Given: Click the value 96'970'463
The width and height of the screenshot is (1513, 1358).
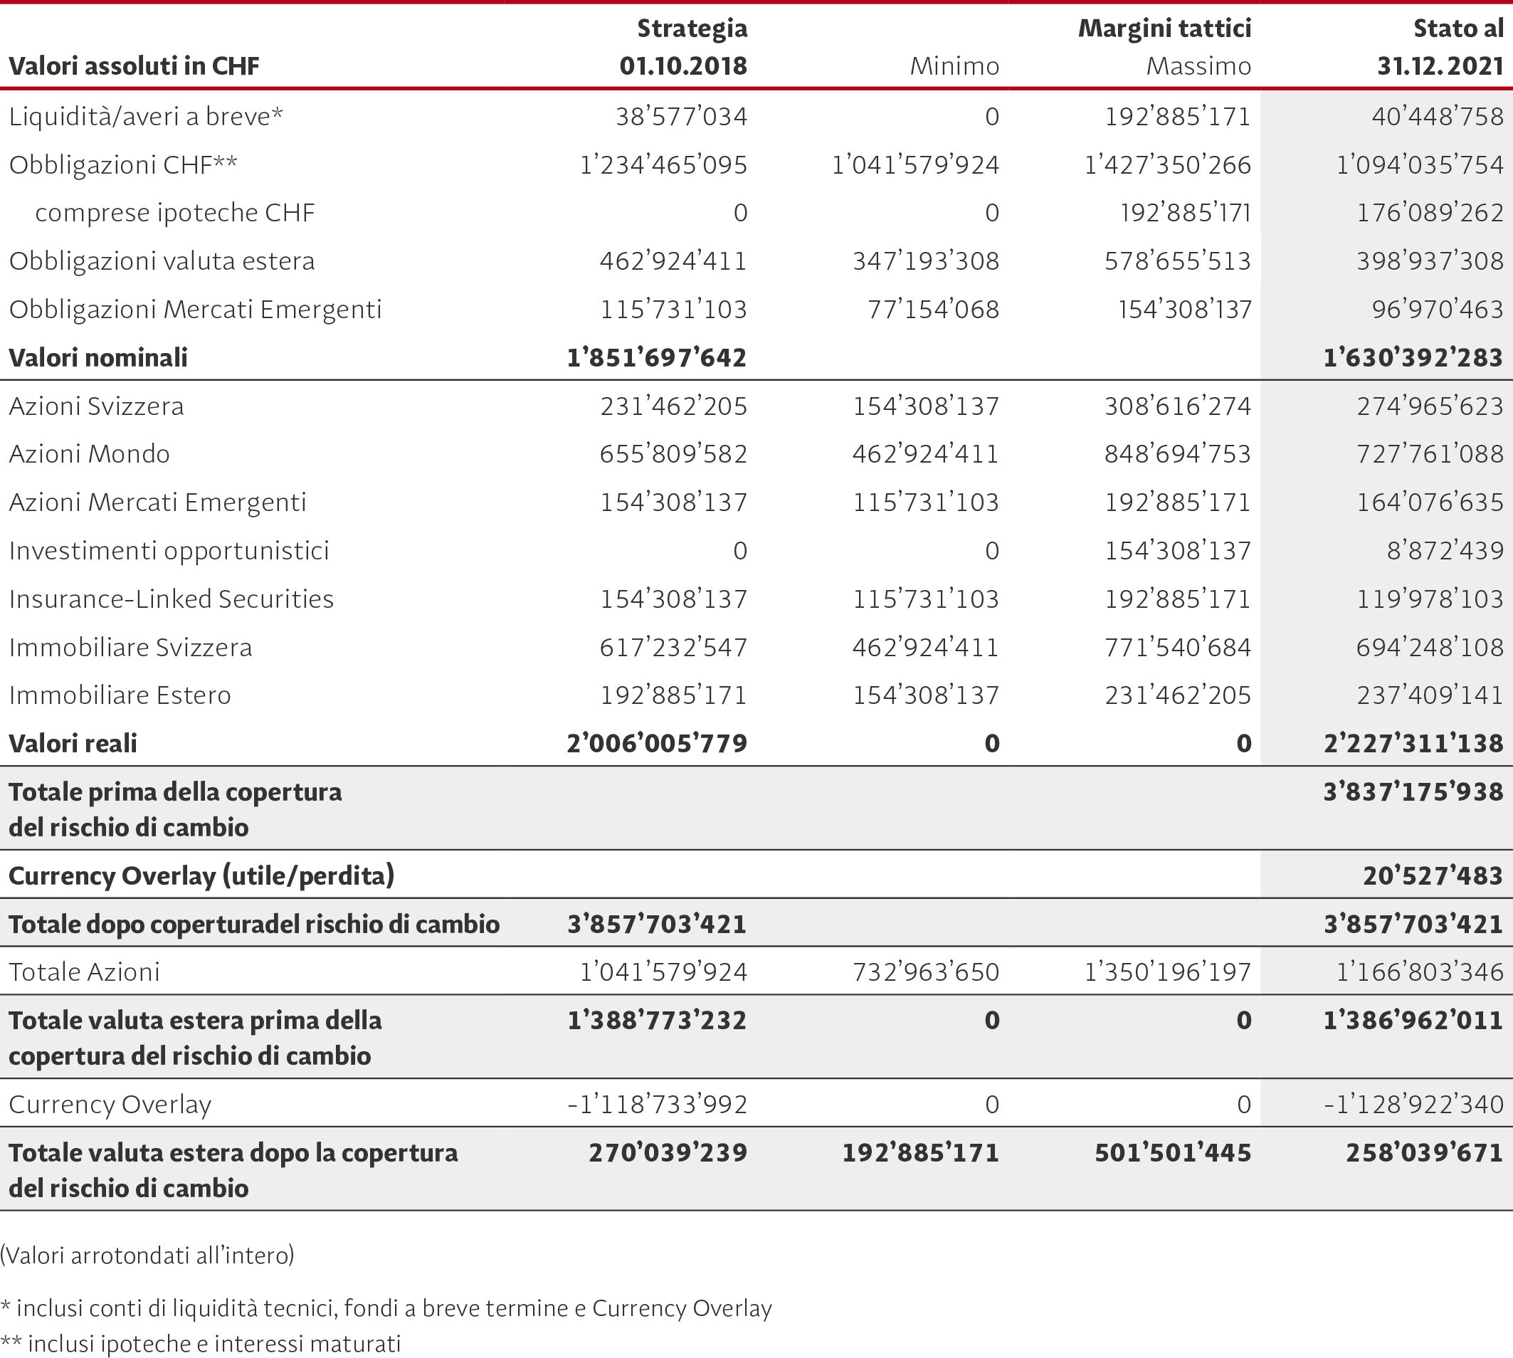Looking at the screenshot, I should (1438, 310).
